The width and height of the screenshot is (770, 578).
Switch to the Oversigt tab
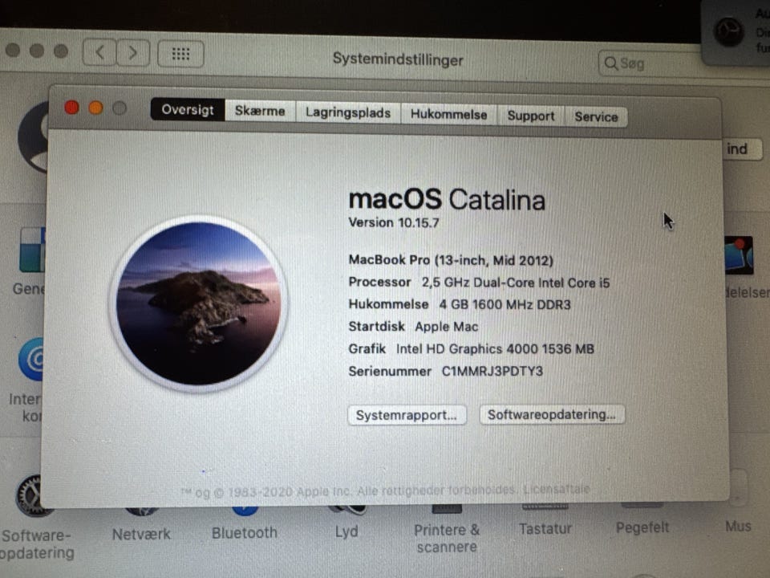[188, 110]
